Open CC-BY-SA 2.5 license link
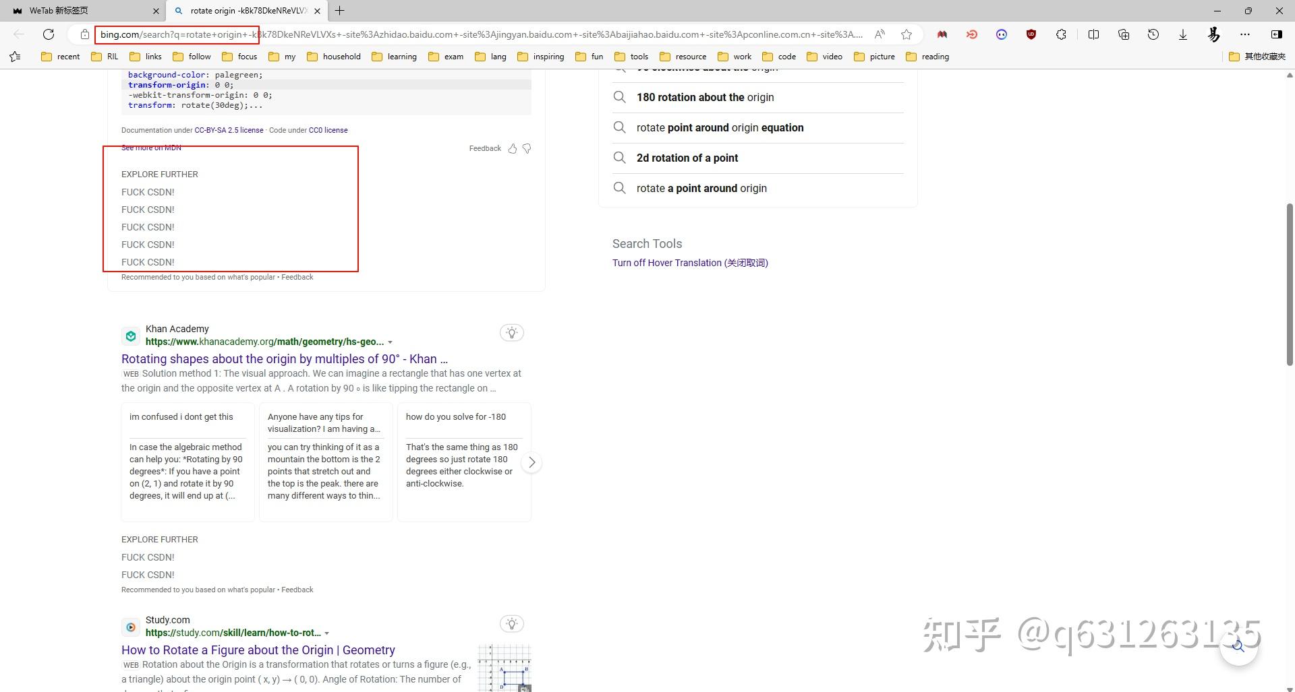The height and width of the screenshot is (692, 1295). click(x=229, y=130)
